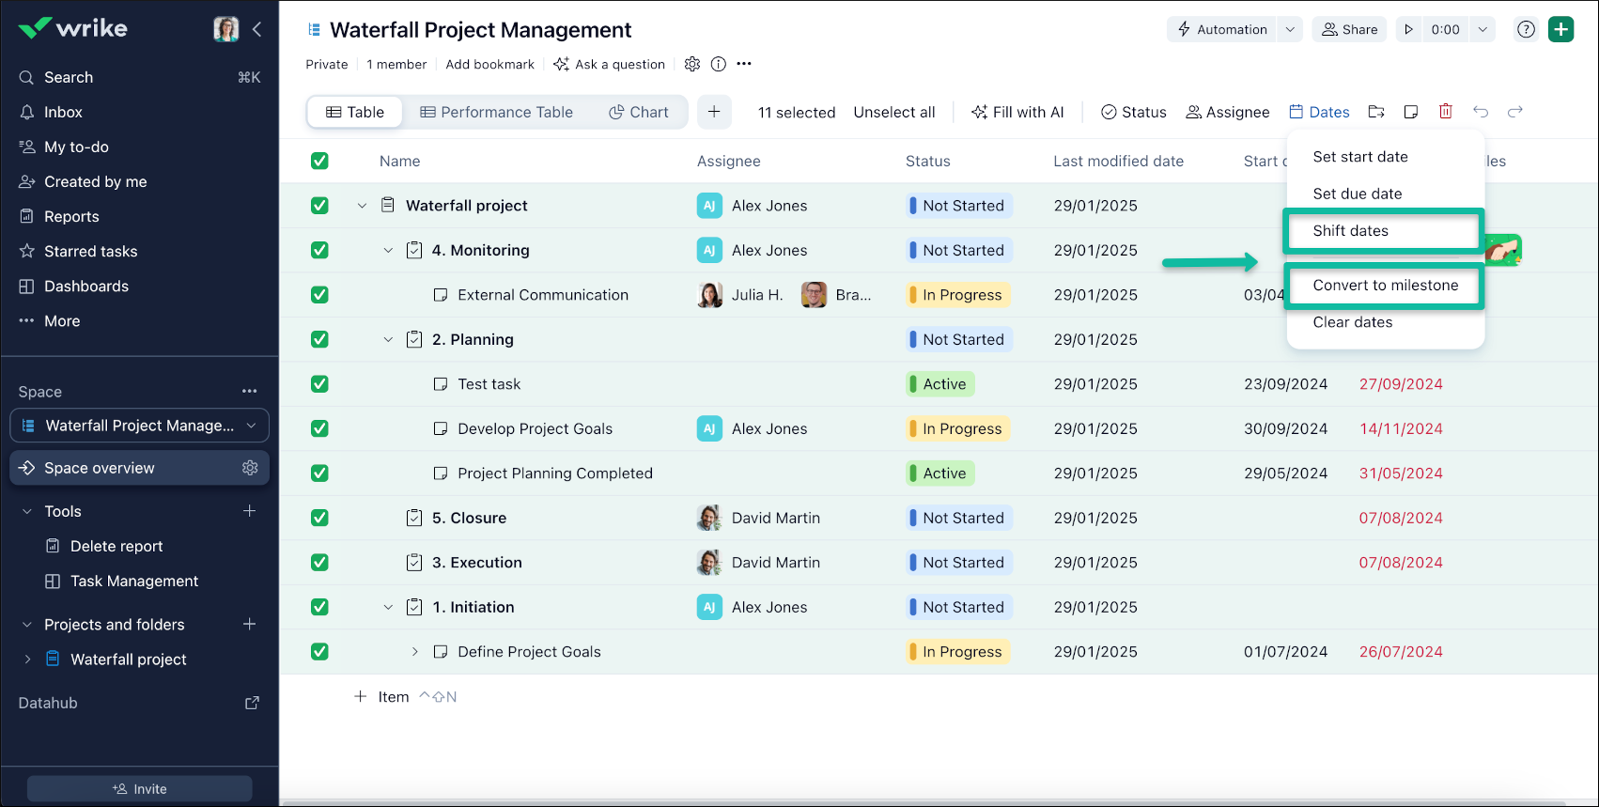Screen dimensions: 1599x807
Task: Click Unselect all
Action: (893, 112)
